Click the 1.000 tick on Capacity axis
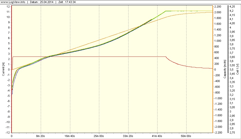241x139 pixels. tap(217, 41)
